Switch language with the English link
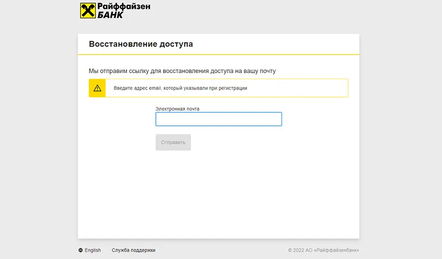This screenshot has width=442, height=259. (x=92, y=250)
